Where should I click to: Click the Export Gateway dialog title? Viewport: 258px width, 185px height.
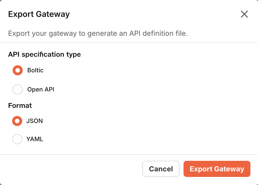coord(39,14)
